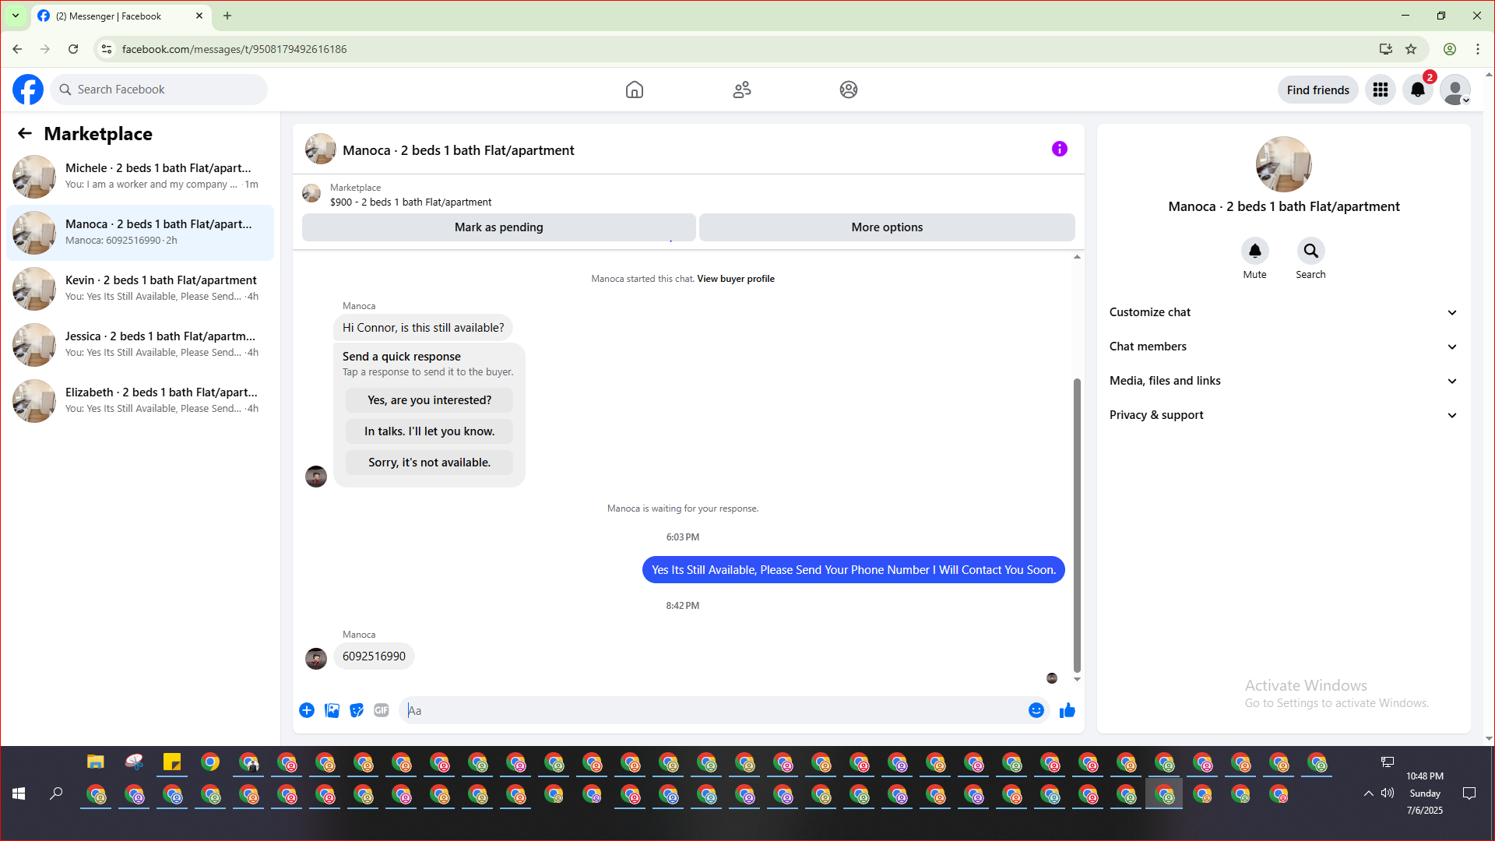Click the thumbs-up like send icon
This screenshot has height=841, width=1495.
point(1067,710)
